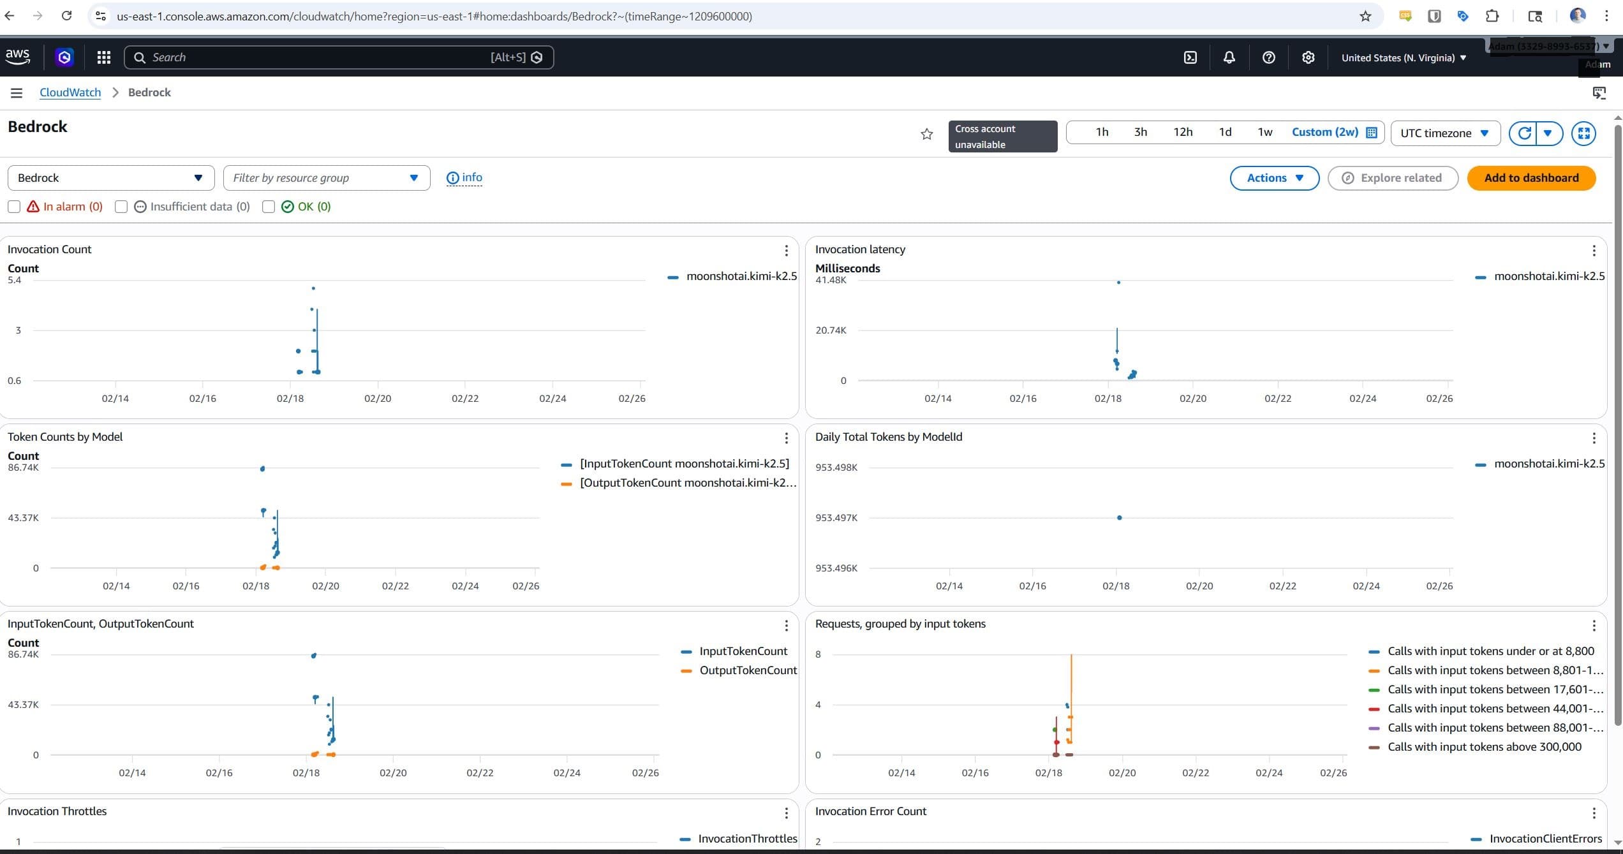
Task: Focus the AWS Search input field
Action: 339,57
